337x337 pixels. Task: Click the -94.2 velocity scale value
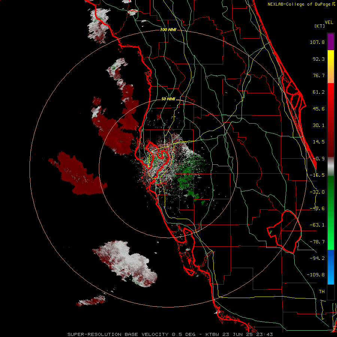coord(317,258)
